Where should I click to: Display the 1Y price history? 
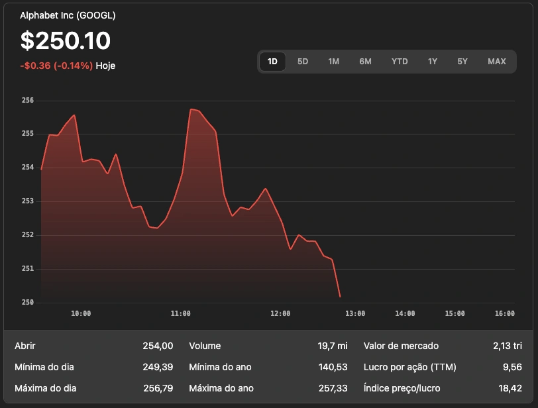click(433, 62)
